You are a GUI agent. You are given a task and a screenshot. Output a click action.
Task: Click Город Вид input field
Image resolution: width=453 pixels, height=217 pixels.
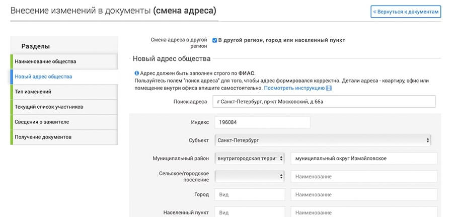250,194
